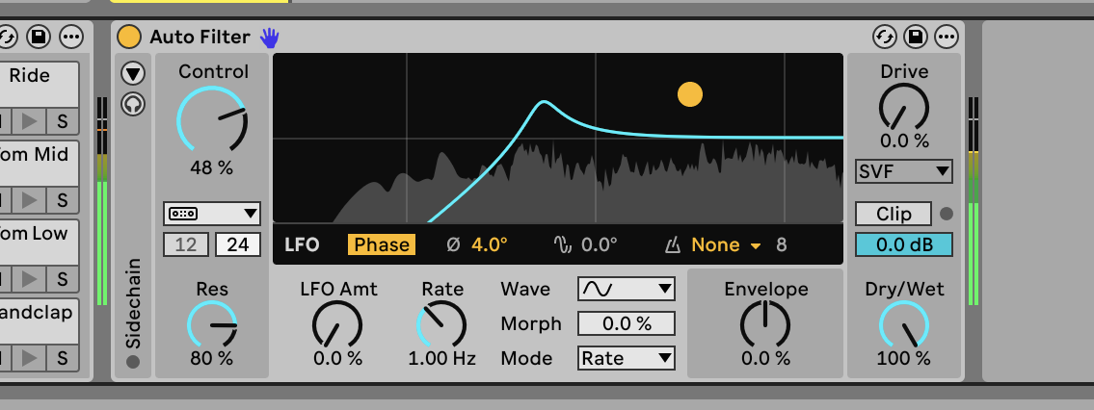Open the None quantize dropdown

727,245
